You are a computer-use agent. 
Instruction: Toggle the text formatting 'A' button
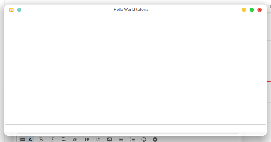pos(30,139)
